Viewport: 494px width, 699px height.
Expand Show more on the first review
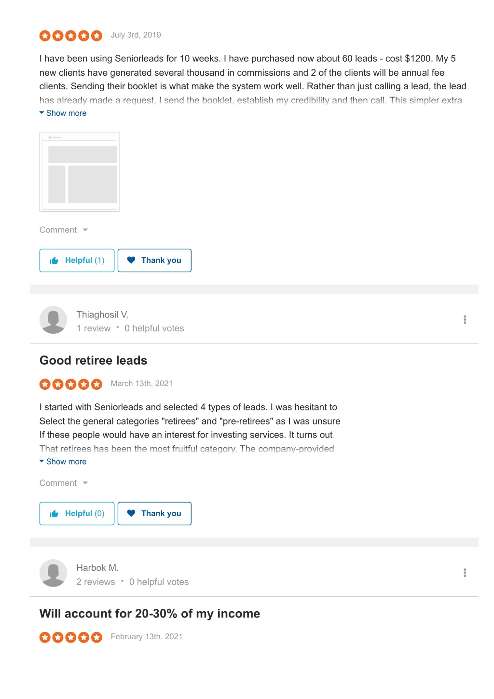click(63, 113)
